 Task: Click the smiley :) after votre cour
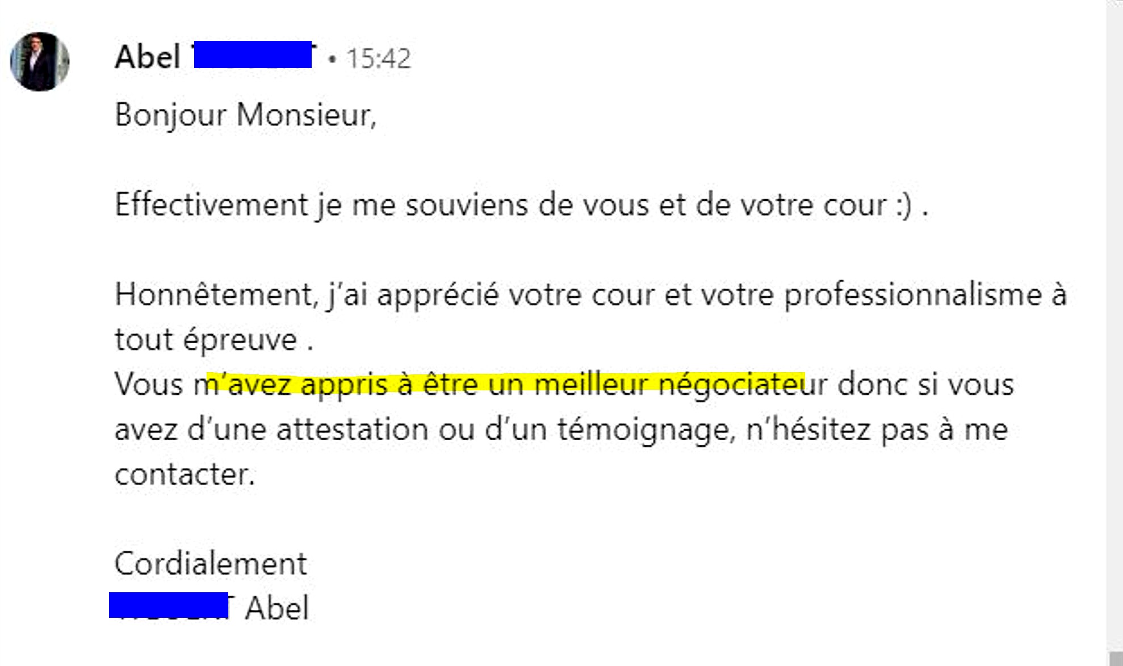[x=904, y=205]
